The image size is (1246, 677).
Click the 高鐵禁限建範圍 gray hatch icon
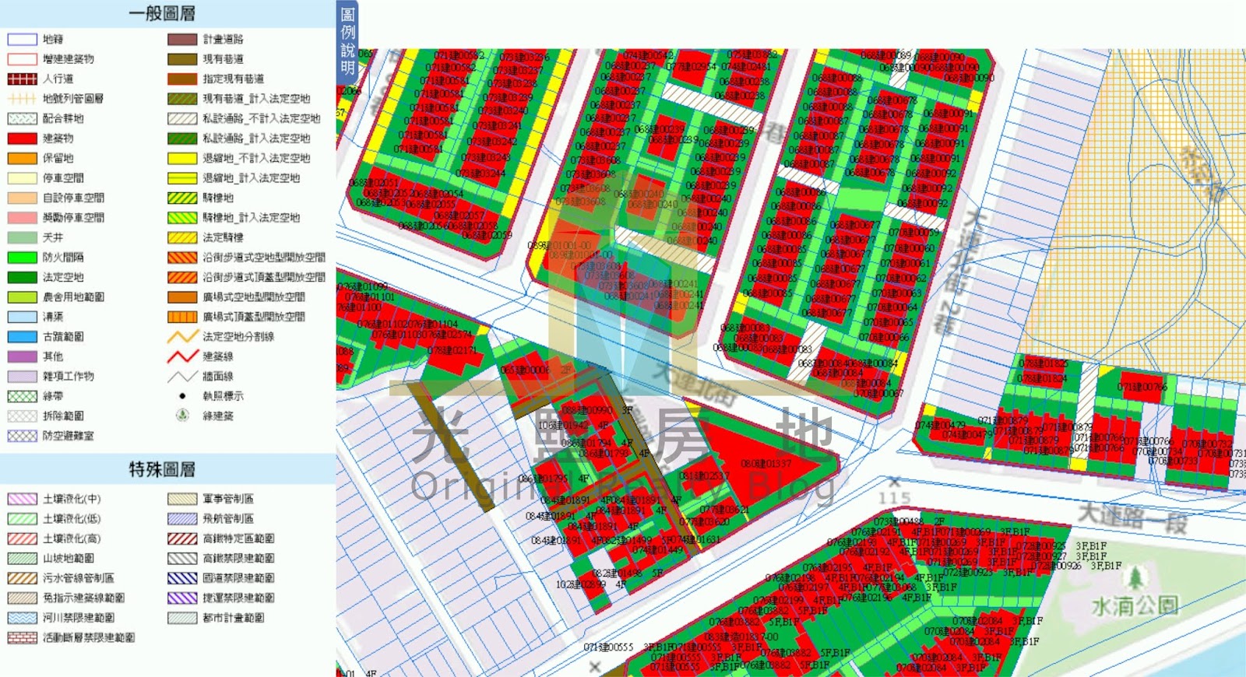[x=182, y=559]
